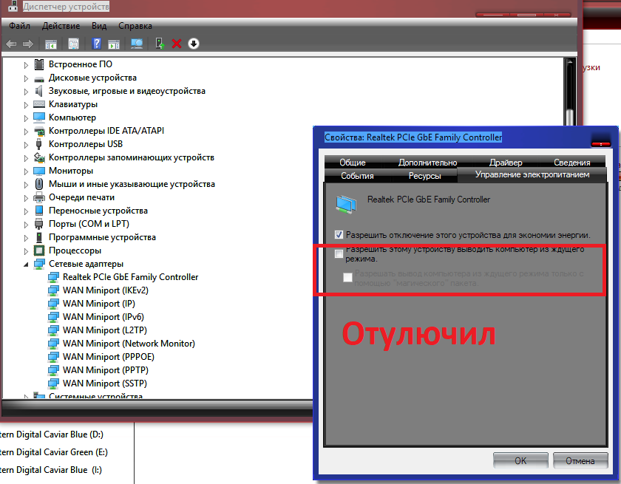Screen dimensions: 621x484
Task: Click the Звуковые устройства speaker icon
Action: [38, 91]
